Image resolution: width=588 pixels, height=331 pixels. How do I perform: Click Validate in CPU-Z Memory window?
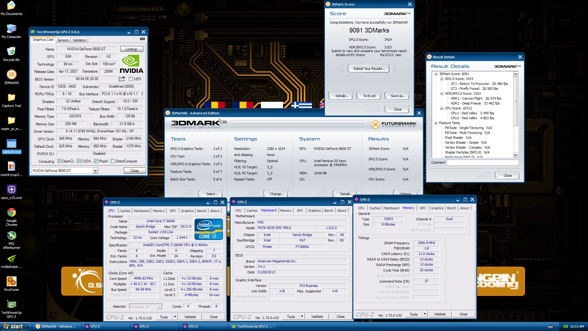[439, 314]
